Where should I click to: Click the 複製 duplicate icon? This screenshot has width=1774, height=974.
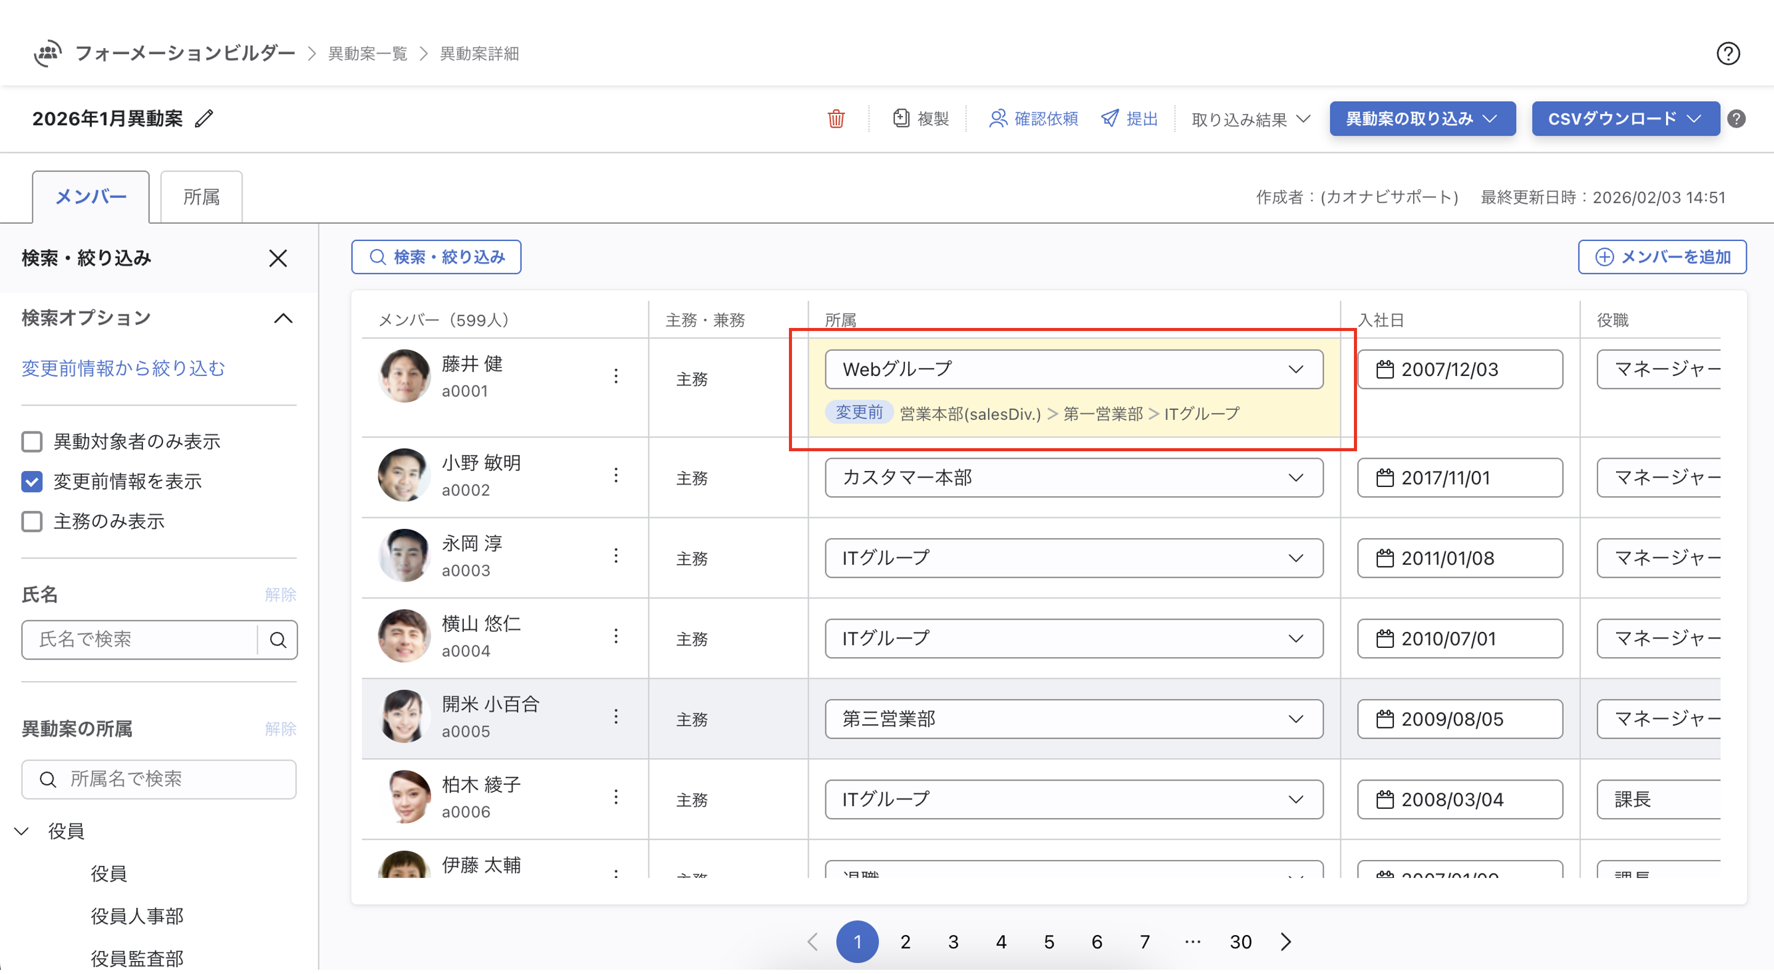901,118
